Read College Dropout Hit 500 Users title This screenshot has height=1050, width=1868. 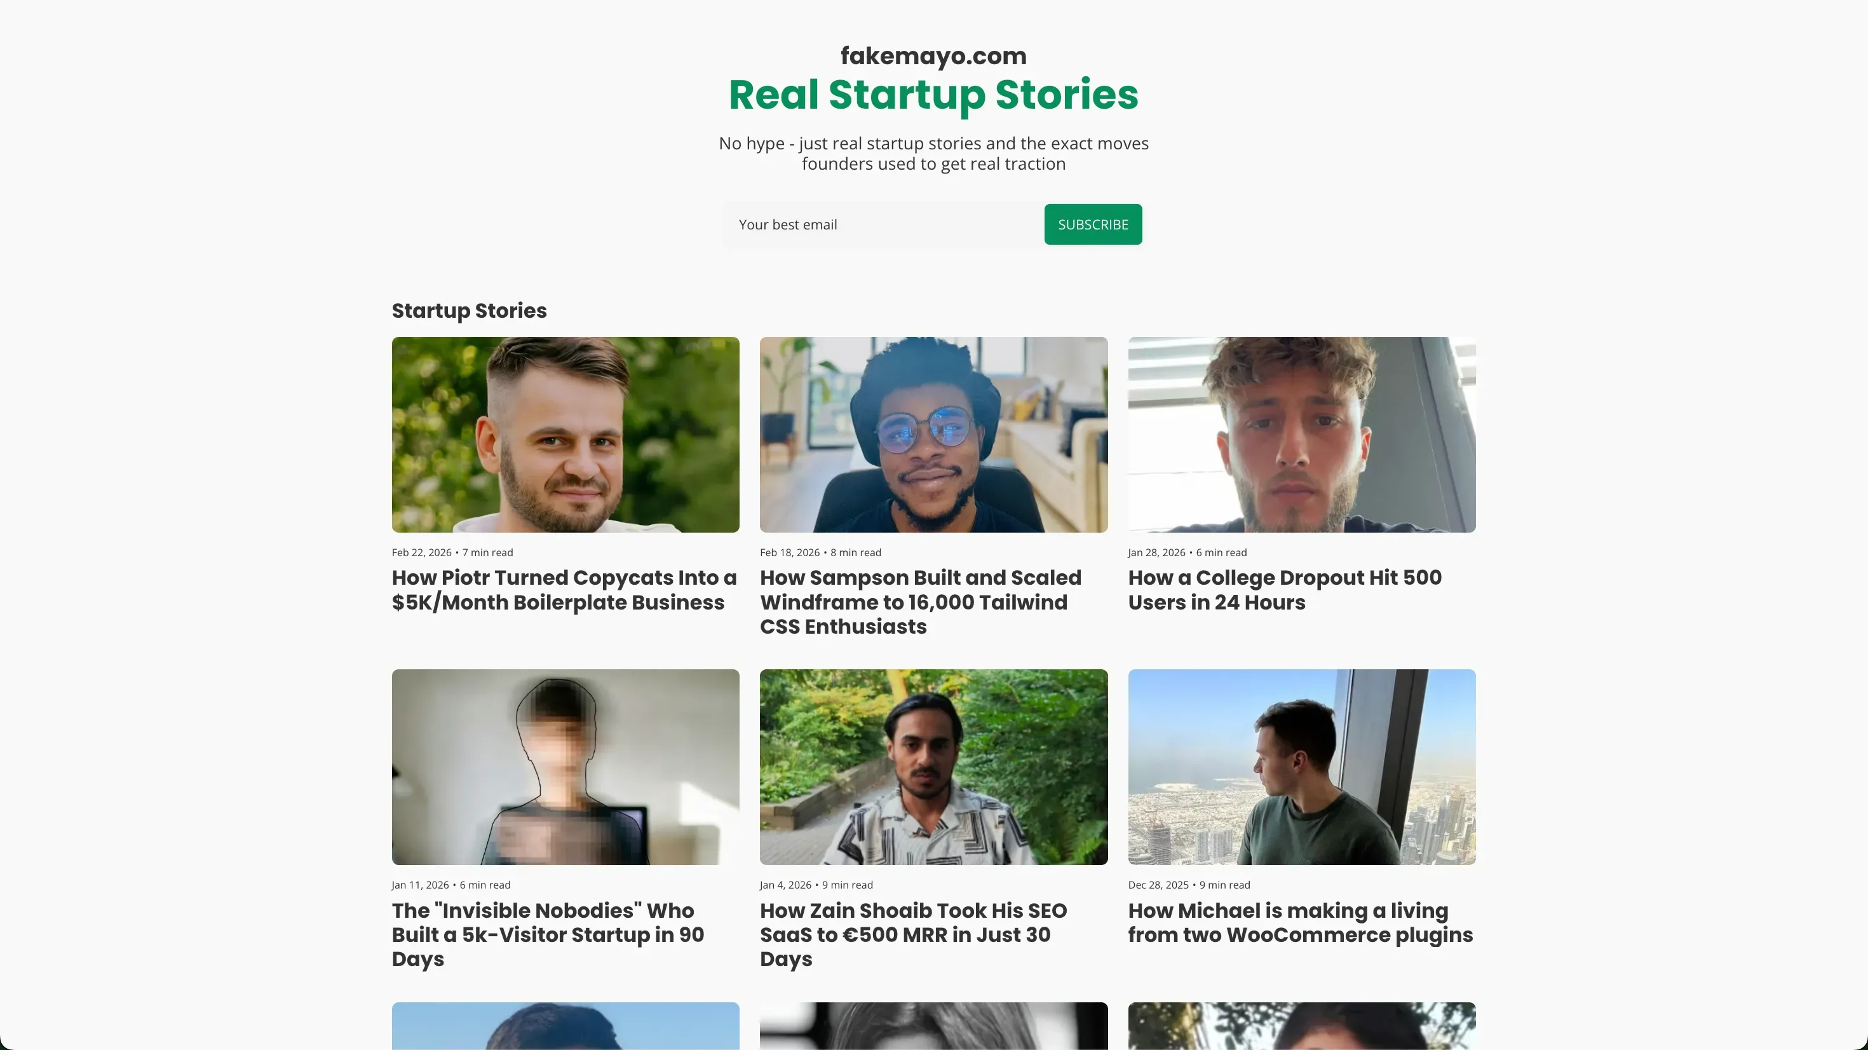1284,590
